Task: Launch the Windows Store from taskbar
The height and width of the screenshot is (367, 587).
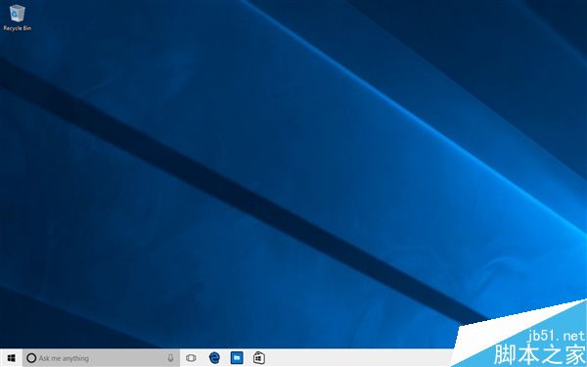Action: [259, 358]
